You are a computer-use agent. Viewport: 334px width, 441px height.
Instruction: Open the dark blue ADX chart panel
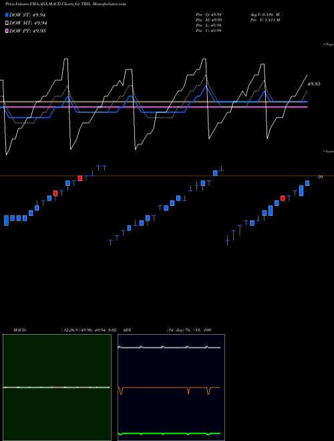(x=171, y=388)
